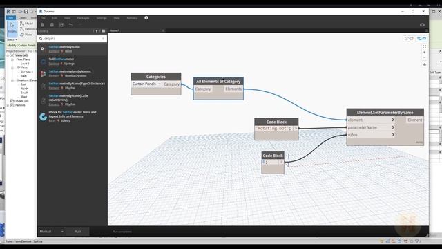Click the pan mode cross-arrows icon

point(424,64)
